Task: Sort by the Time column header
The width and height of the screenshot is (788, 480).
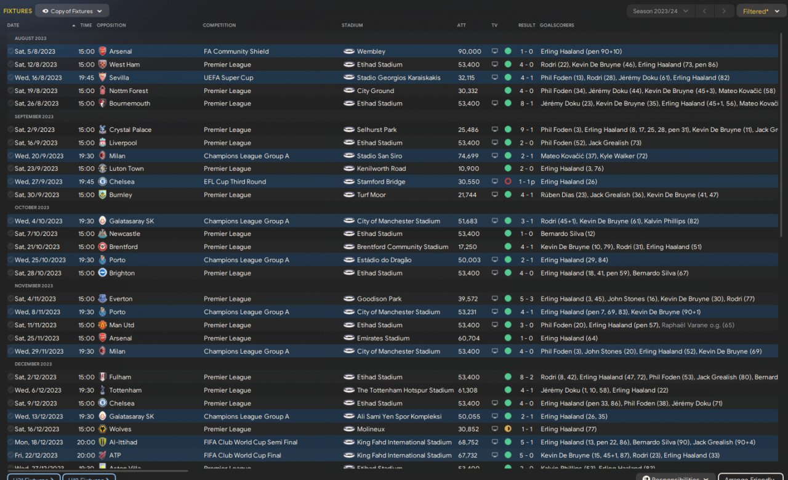Action: 86,25
